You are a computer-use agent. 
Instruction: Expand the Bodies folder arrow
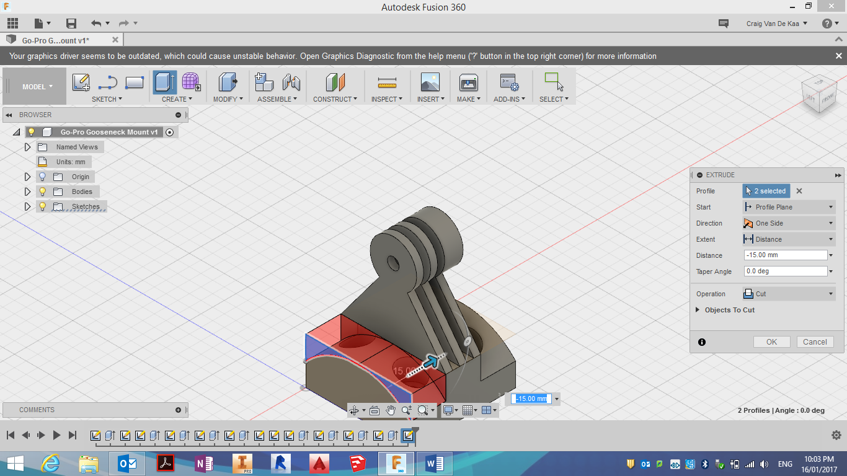coord(27,192)
